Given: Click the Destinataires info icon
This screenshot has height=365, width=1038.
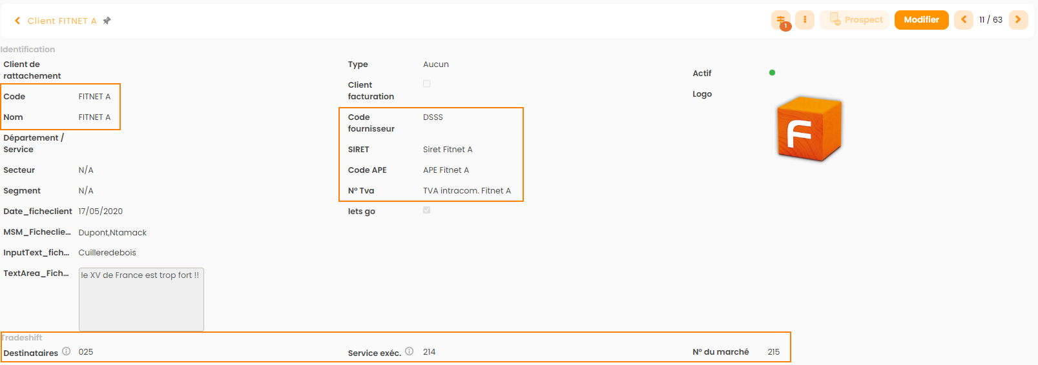Looking at the screenshot, I should 66,351.
